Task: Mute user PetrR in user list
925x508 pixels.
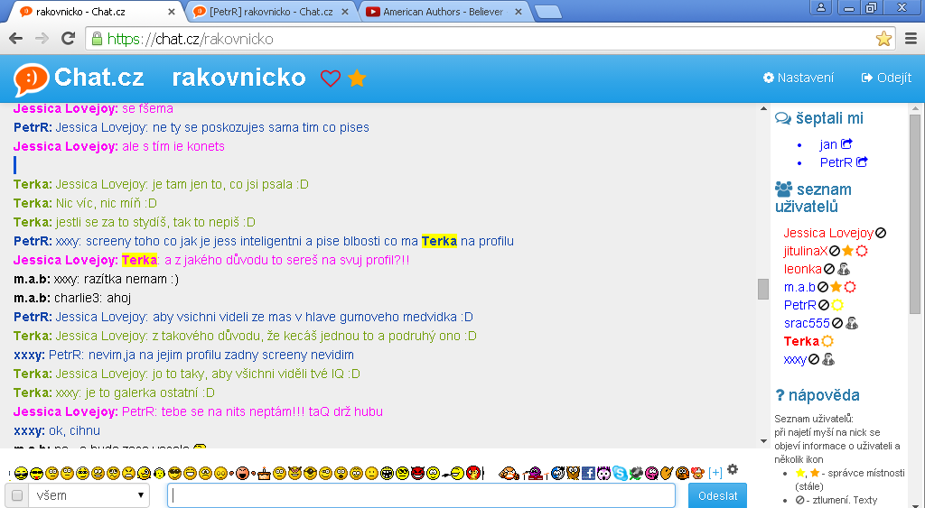Action: pos(823,305)
